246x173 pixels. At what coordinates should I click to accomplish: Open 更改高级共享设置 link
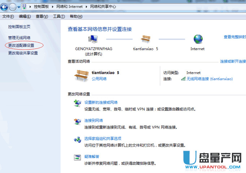pos(23,53)
